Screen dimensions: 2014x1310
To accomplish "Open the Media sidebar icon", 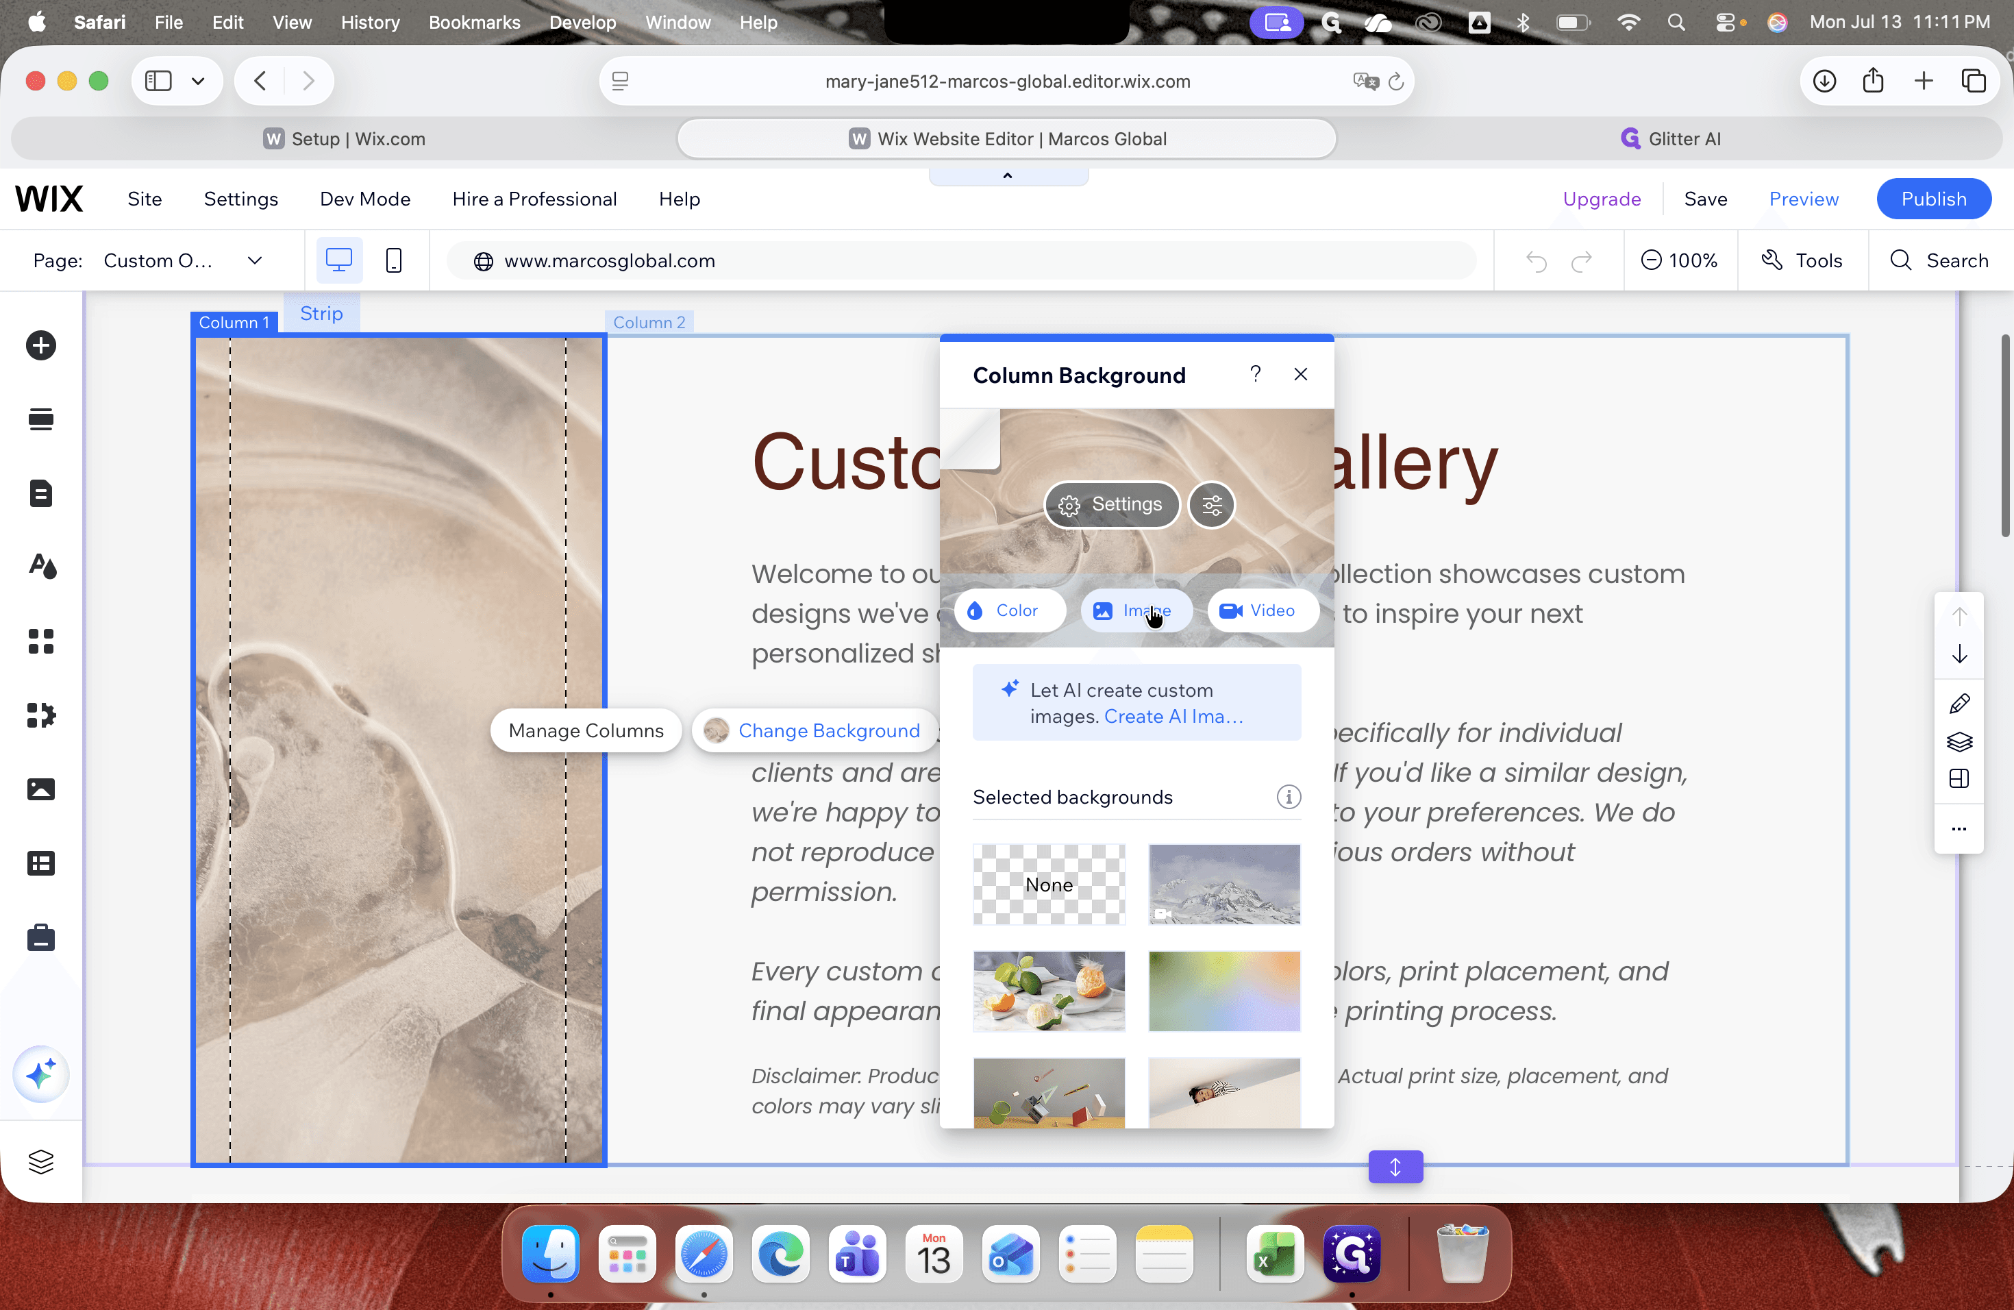I will (x=40, y=789).
